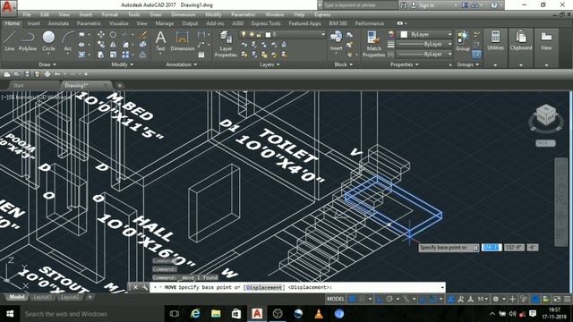The height and width of the screenshot is (322, 573).
Task: Switch to the Visualize ribbon tab
Action: tap(119, 23)
